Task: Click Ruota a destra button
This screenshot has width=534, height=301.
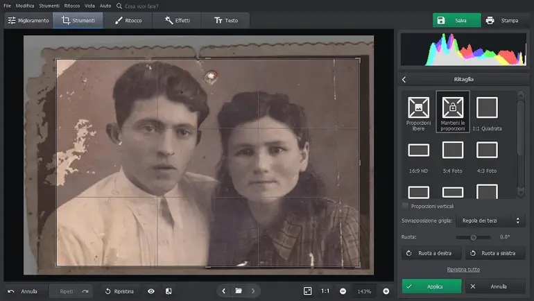Action: pos(431,253)
